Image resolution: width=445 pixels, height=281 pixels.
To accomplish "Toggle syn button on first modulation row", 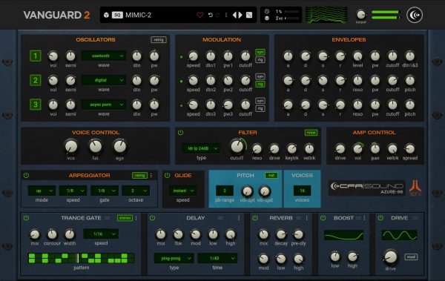I will (260, 52).
